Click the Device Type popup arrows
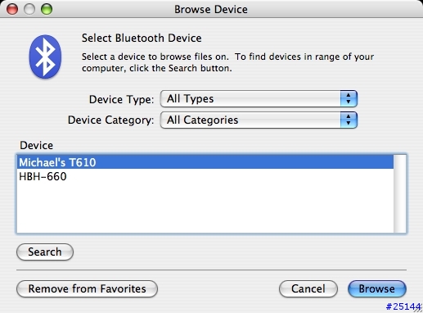 349,98
